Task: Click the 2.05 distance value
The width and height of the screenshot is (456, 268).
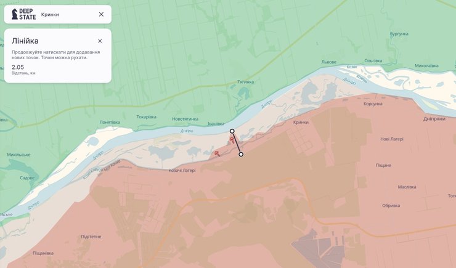Action: point(18,67)
